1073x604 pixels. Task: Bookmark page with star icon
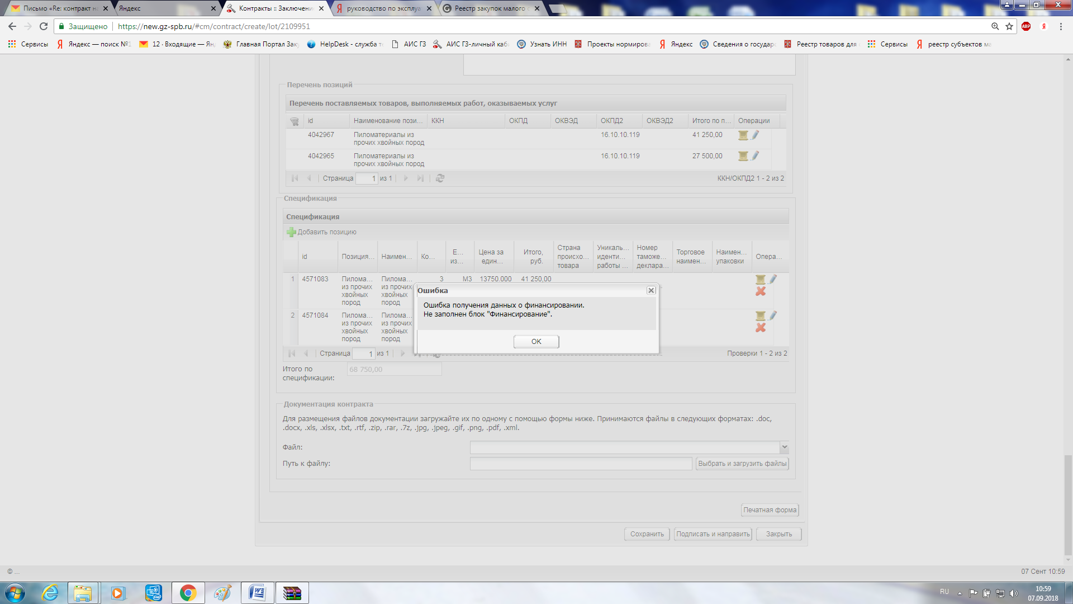1009,26
